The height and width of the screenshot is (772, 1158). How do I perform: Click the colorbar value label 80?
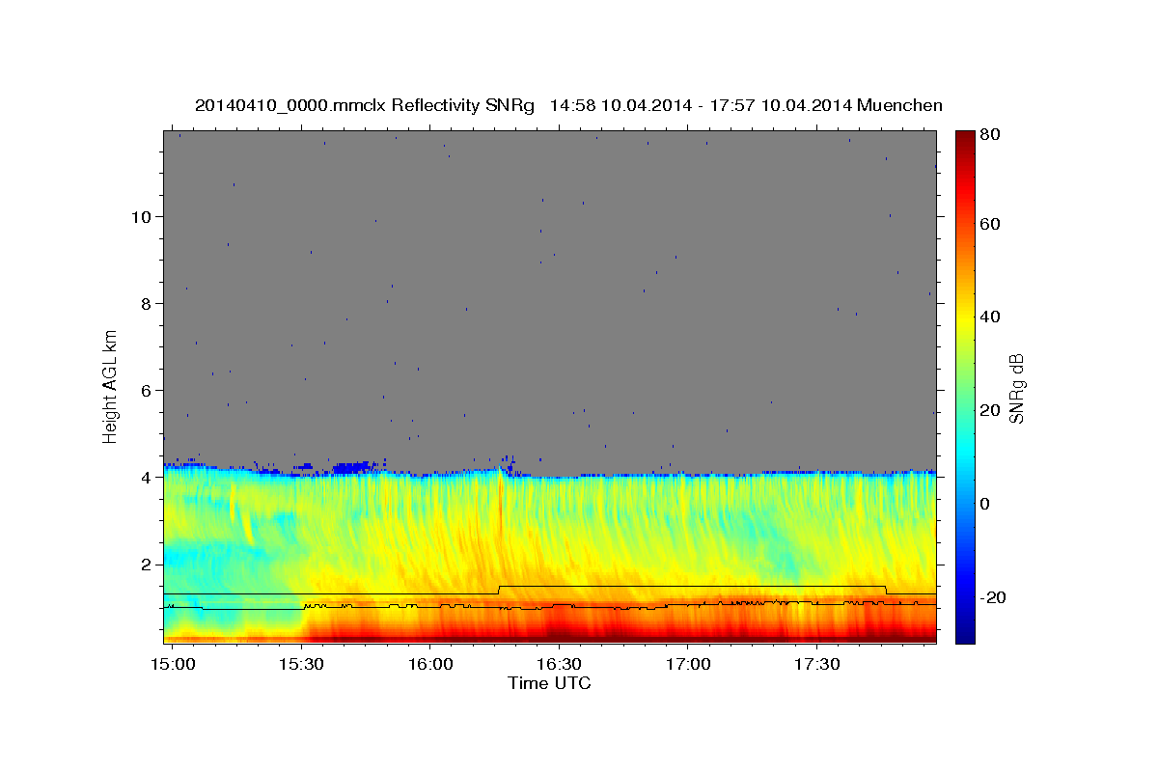(x=989, y=133)
